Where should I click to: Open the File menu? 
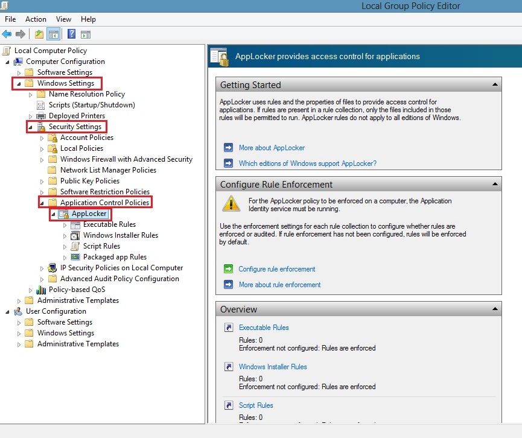[x=10, y=19]
